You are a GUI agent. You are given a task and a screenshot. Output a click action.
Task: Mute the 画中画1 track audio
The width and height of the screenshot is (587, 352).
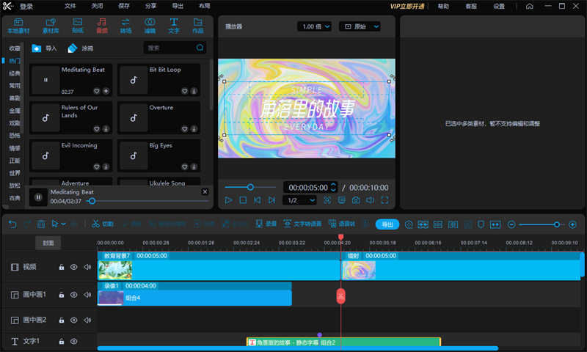tap(87, 295)
